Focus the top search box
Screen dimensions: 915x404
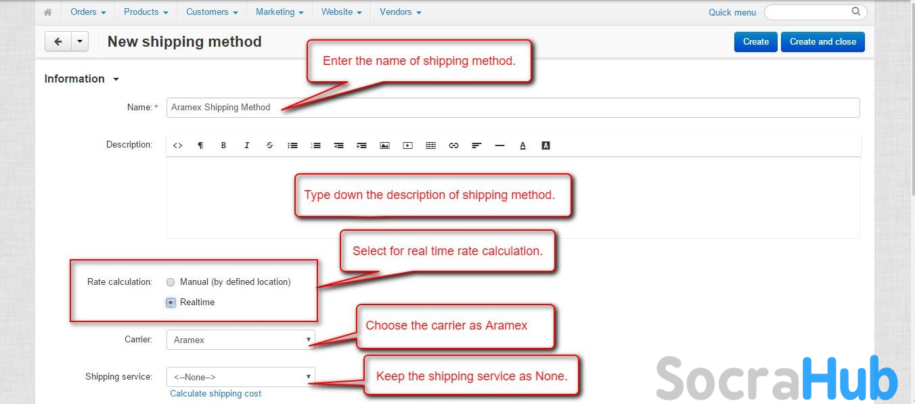click(x=815, y=12)
